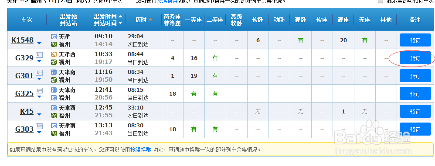Click first class count 19 for G301
The height and width of the screenshot is (166, 435).
pyautogui.click(x=194, y=76)
